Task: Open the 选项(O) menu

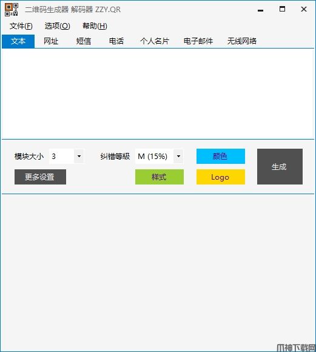Action: click(x=57, y=26)
